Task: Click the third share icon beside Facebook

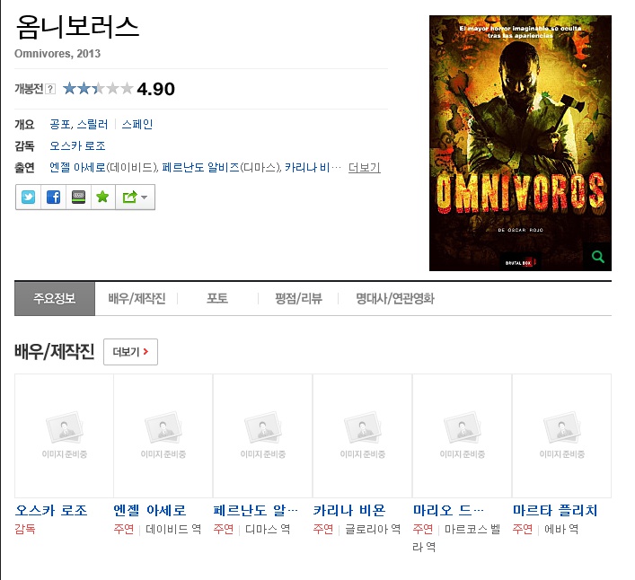Action: point(78,197)
